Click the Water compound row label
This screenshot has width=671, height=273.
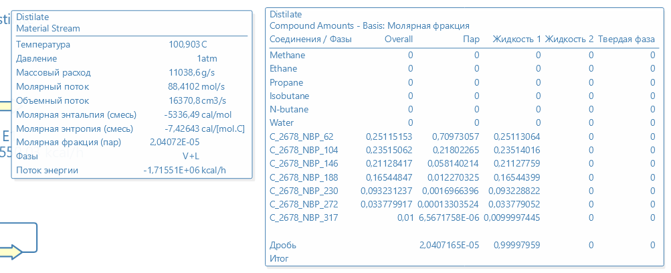(282, 122)
